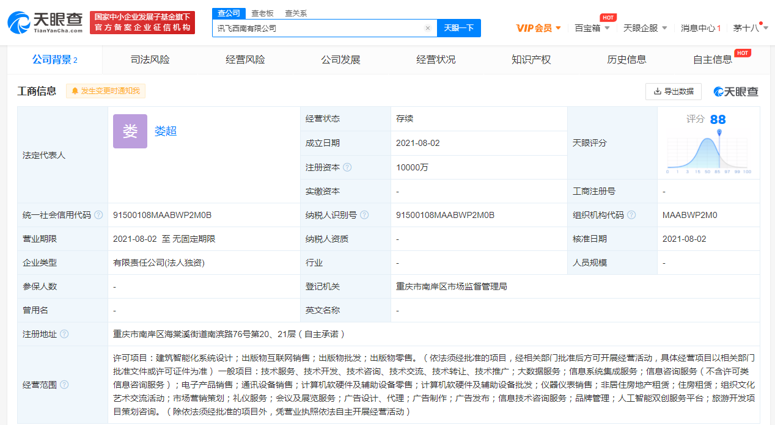This screenshot has height=425, width=775.
Task: Open legal representative 娄超 link
Action: [x=165, y=131]
